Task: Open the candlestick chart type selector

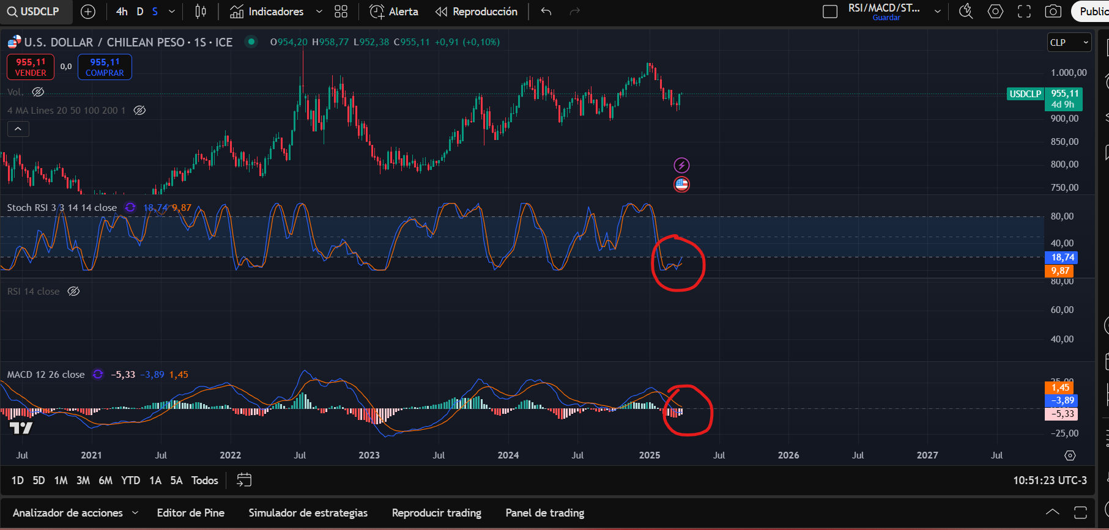Action: tap(200, 12)
